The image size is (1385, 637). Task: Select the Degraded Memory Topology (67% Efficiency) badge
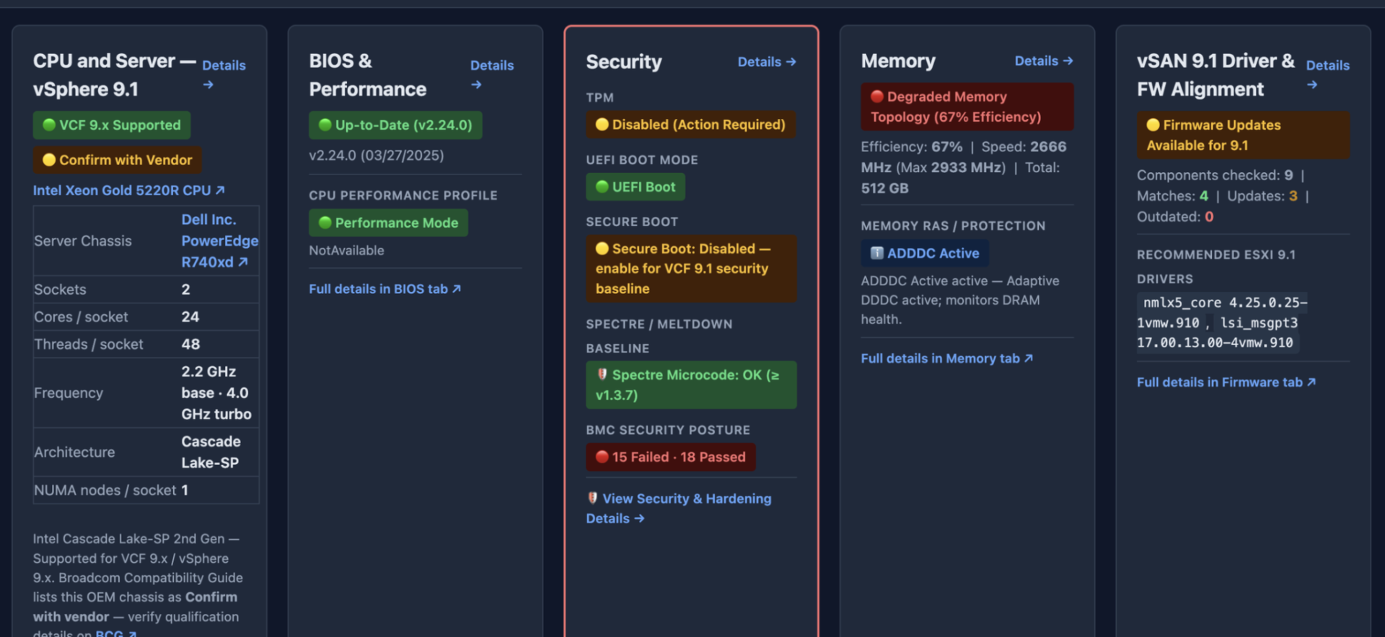[967, 107]
